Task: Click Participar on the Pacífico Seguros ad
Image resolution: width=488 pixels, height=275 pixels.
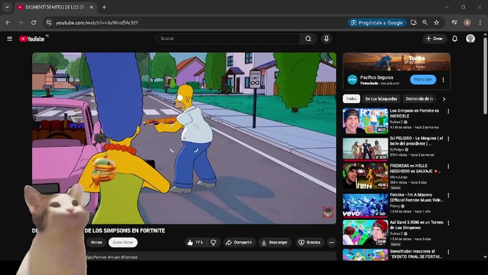Action: pyautogui.click(x=423, y=79)
